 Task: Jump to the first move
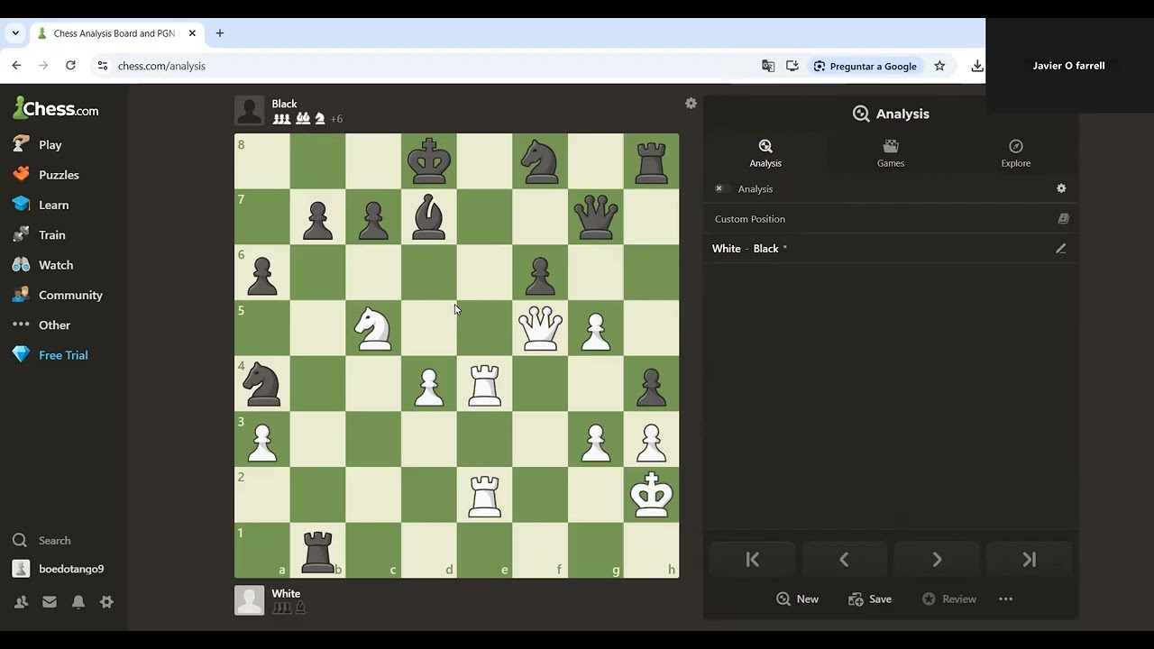(x=753, y=560)
